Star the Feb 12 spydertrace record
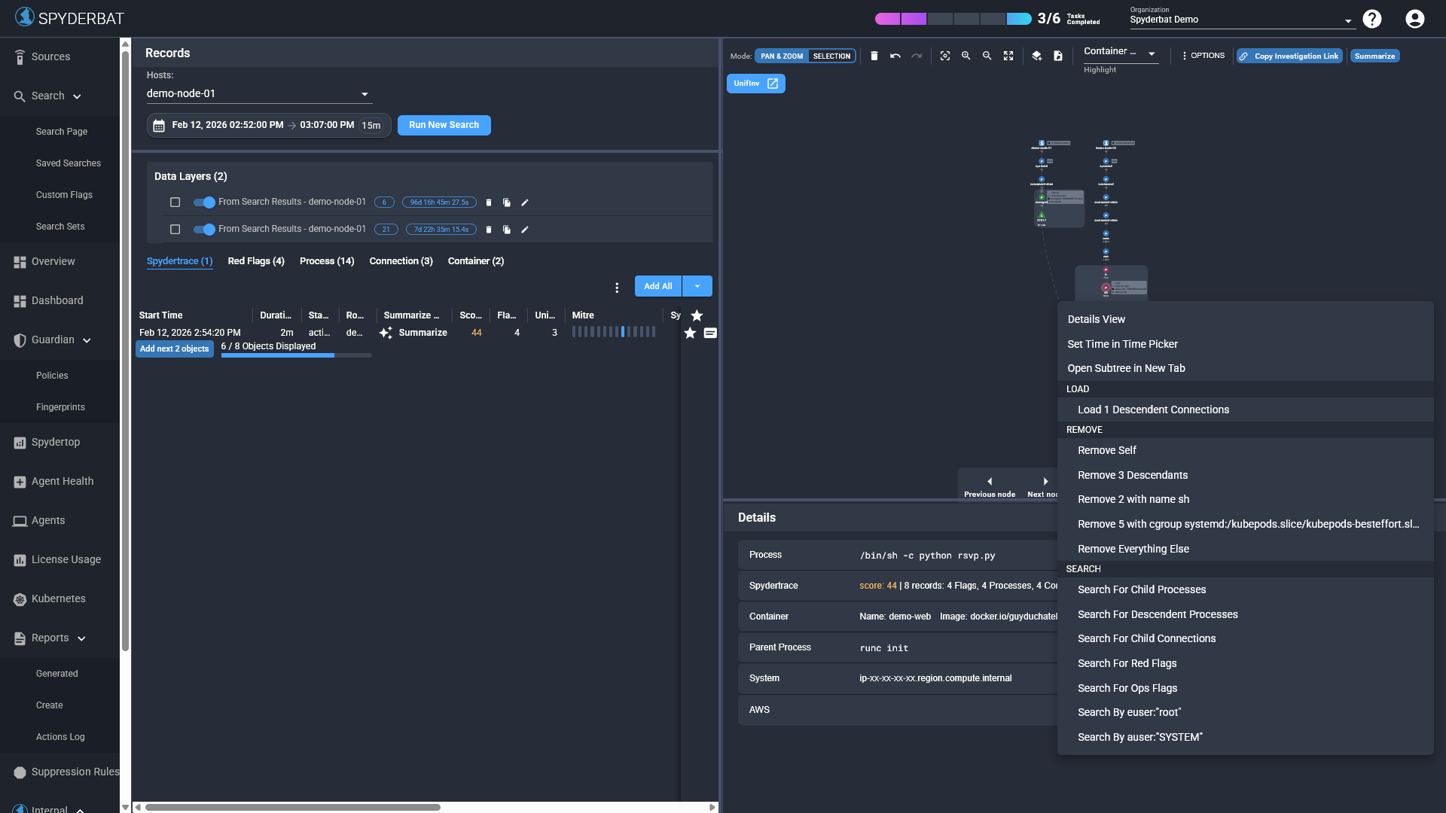The height and width of the screenshot is (813, 1446). tap(690, 333)
